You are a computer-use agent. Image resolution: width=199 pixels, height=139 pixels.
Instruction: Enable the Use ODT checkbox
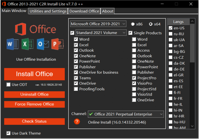coord(8,85)
